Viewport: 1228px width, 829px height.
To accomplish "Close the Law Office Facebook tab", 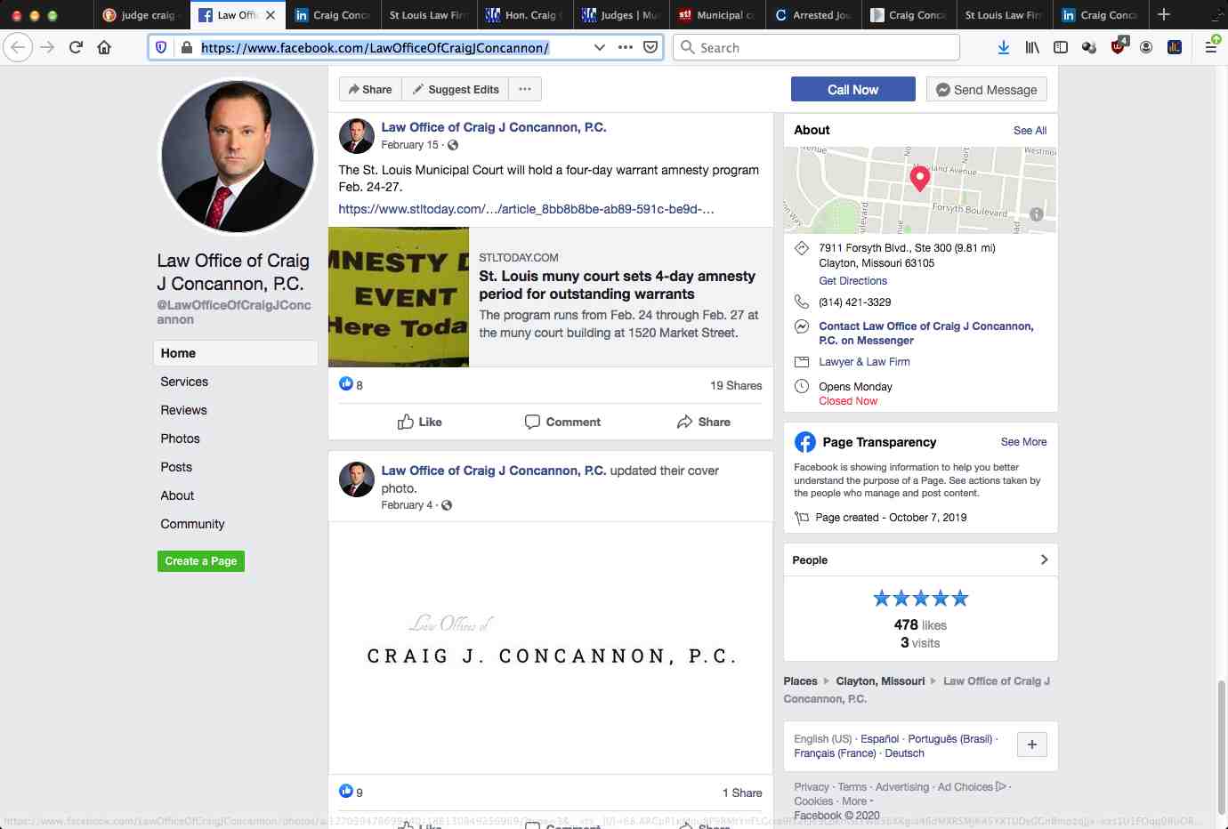I will coord(271,15).
